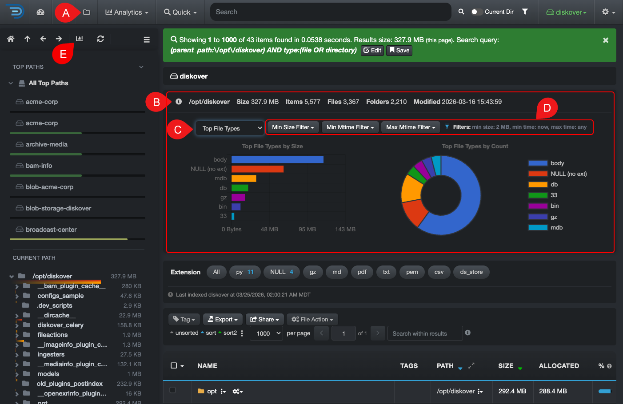Screen dimensions: 623x404
Task: Open the select-all checkbox dropdown caret
Action: tap(182, 366)
